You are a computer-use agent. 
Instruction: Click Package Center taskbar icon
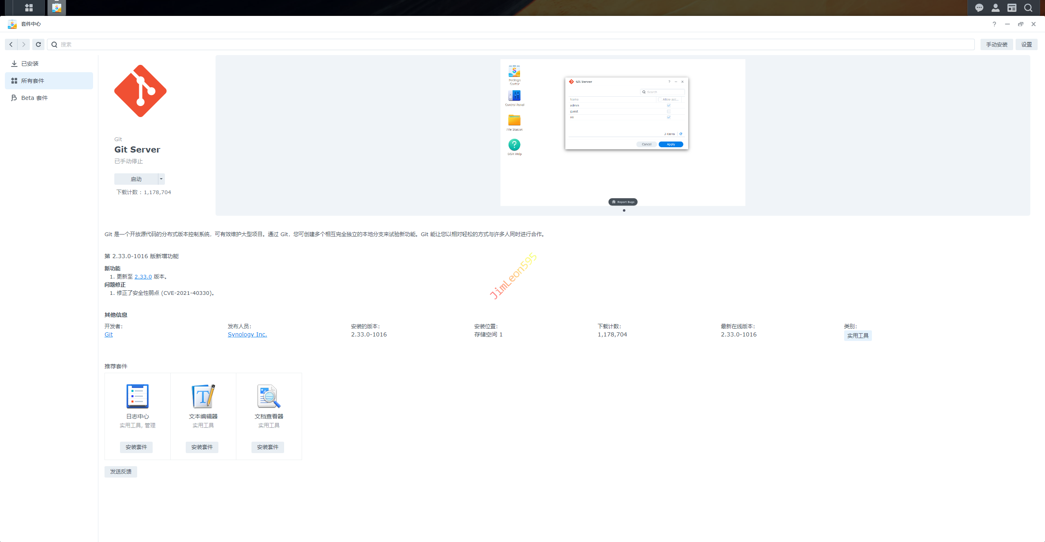coord(57,7)
